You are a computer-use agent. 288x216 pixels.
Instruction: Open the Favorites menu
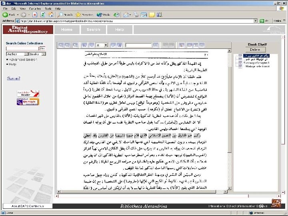(35, 8)
